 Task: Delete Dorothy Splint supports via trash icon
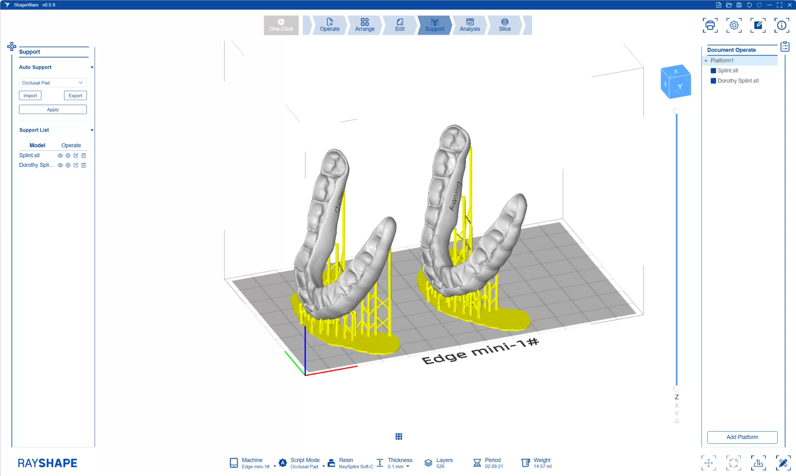[84, 165]
